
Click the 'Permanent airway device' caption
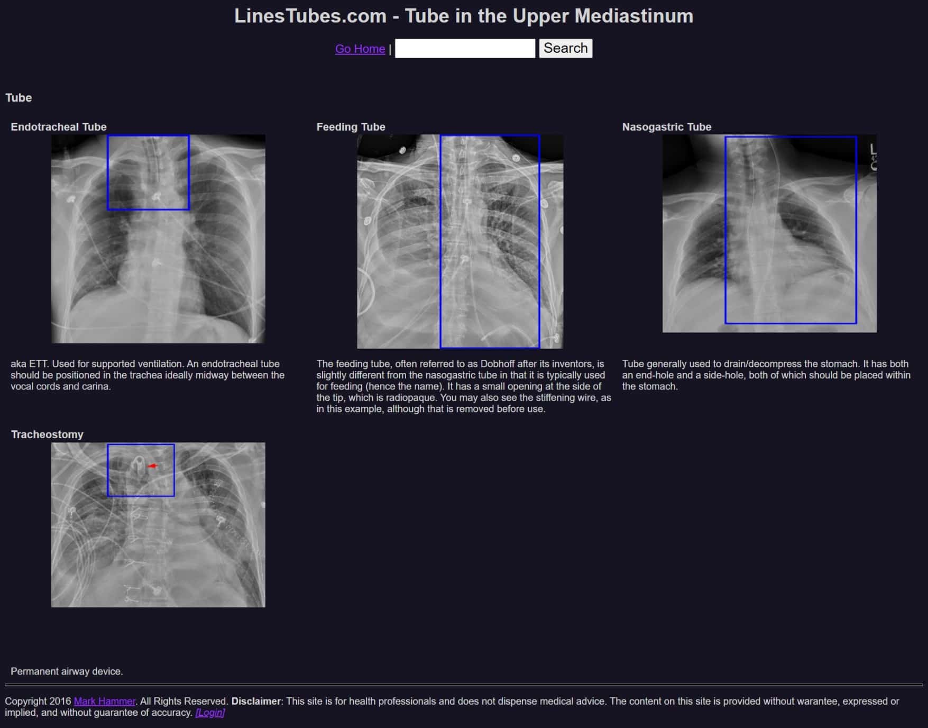click(x=67, y=671)
